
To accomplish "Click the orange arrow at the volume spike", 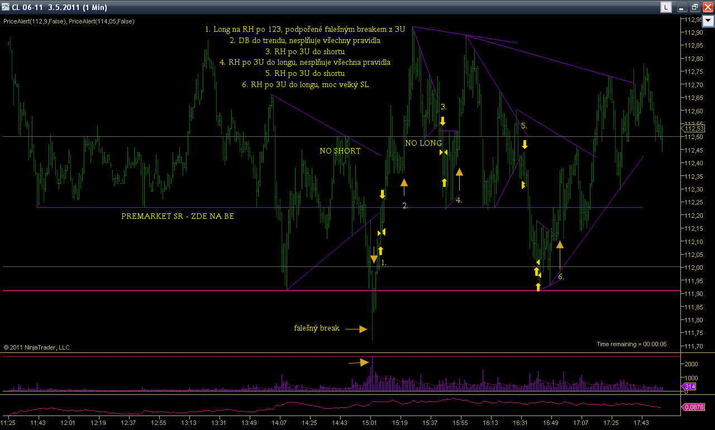I will [x=359, y=362].
